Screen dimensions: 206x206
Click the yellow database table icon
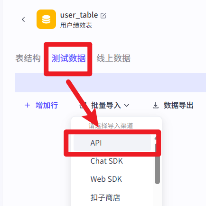(x=46, y=20)
